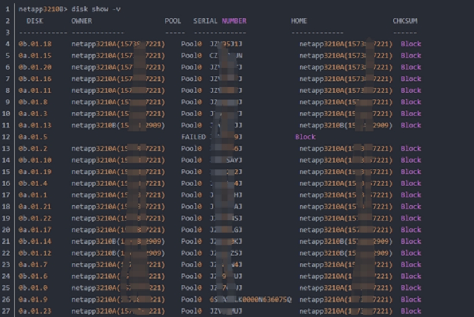This screenshot has width=474, height=317.
Task: Click disk name 0a.01.19
Action: (35, 172)
